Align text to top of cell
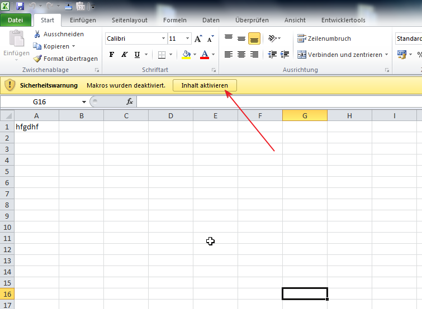 (x=229, y=38)
